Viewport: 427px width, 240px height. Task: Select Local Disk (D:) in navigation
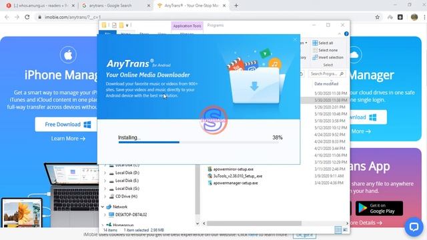click(127, 173)
